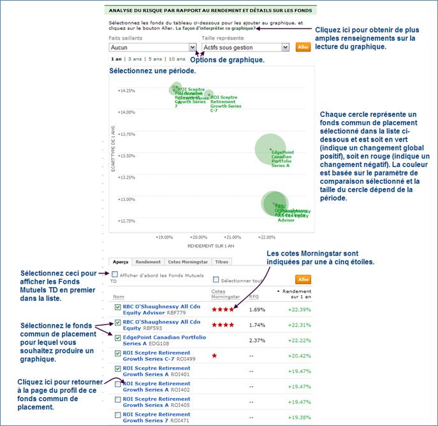Click the Aller button above the fund table
This screenshot has width=438, height=426.
[x=303, y=279]
